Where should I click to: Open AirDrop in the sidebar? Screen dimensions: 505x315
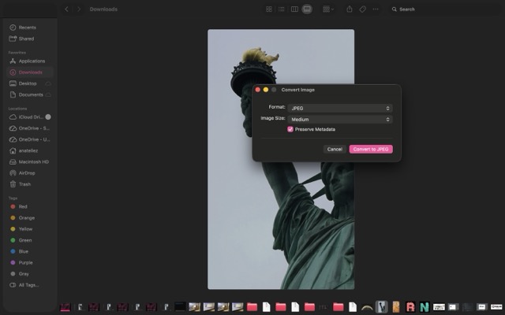coord(30,173)
